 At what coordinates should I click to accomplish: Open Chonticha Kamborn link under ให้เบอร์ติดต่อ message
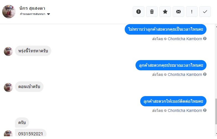coord(185,110)
